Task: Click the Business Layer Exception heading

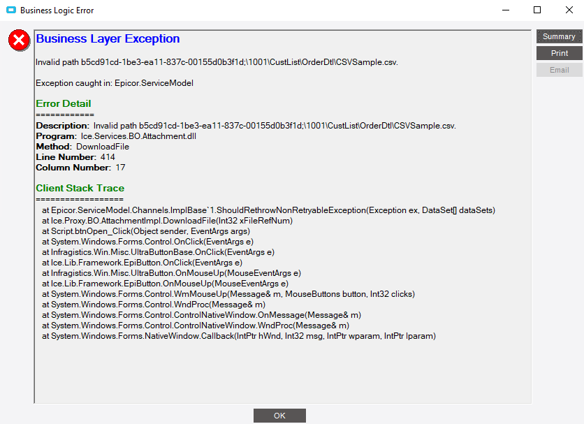Action: click(108, 38)
